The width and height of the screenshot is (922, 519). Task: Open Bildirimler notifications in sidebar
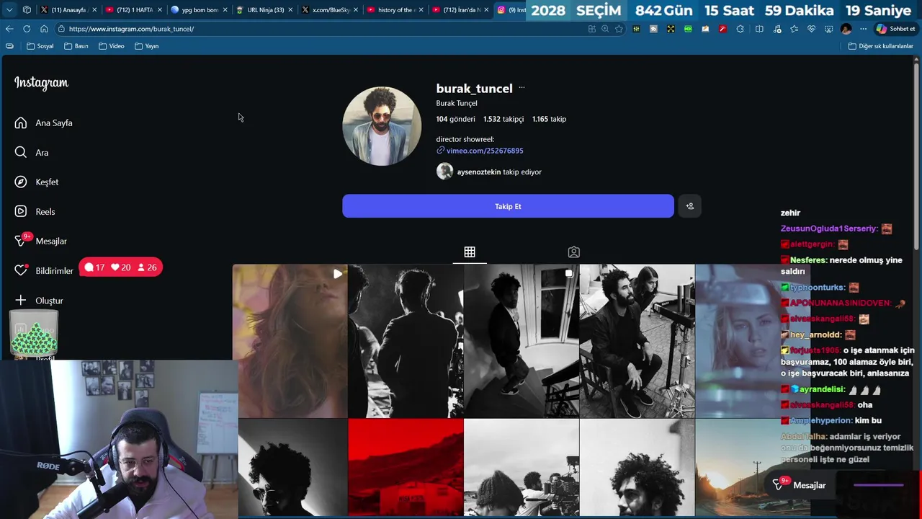[x=44, y=270]
